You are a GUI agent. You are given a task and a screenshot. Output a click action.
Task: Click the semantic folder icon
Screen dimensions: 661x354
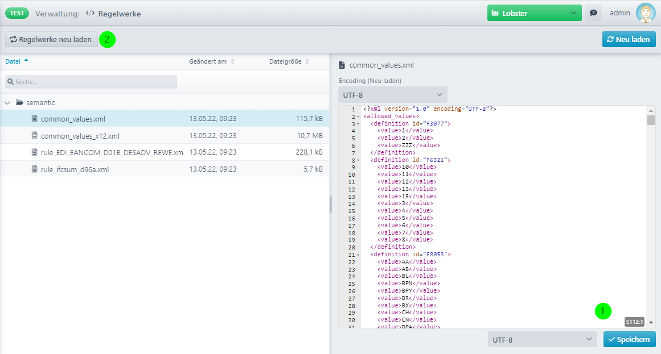(x=19, y=103)
